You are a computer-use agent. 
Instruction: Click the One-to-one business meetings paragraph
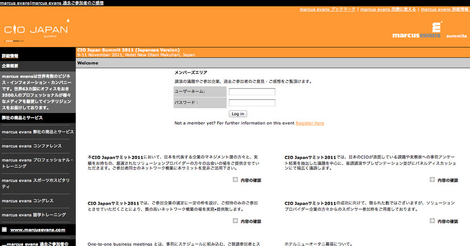[174, 244]
